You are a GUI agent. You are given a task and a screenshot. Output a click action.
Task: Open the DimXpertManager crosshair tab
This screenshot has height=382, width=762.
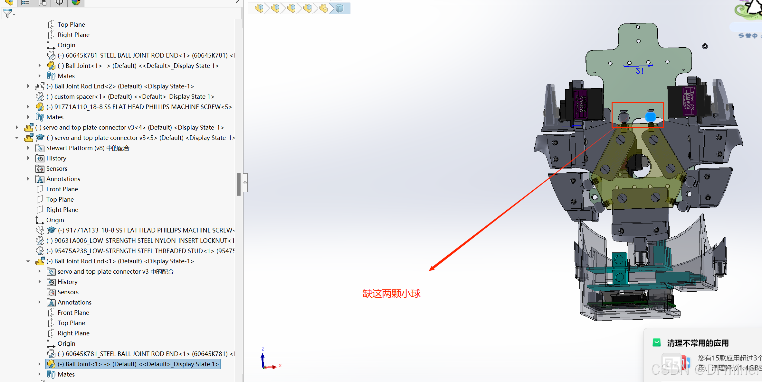[x=59, y=3]
